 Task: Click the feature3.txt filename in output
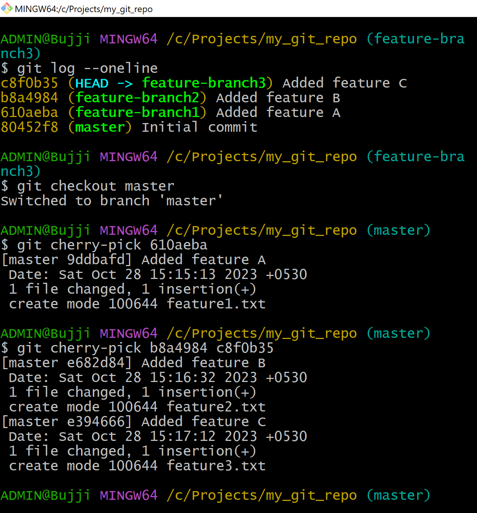click(x=216, y=466)
